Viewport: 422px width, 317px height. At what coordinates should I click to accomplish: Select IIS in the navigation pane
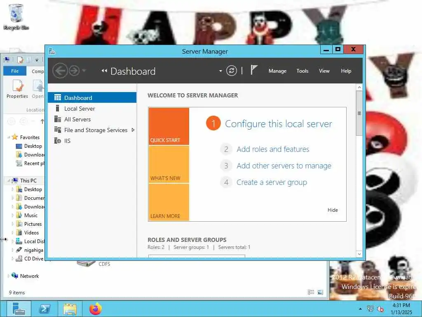tap(92, 141)
